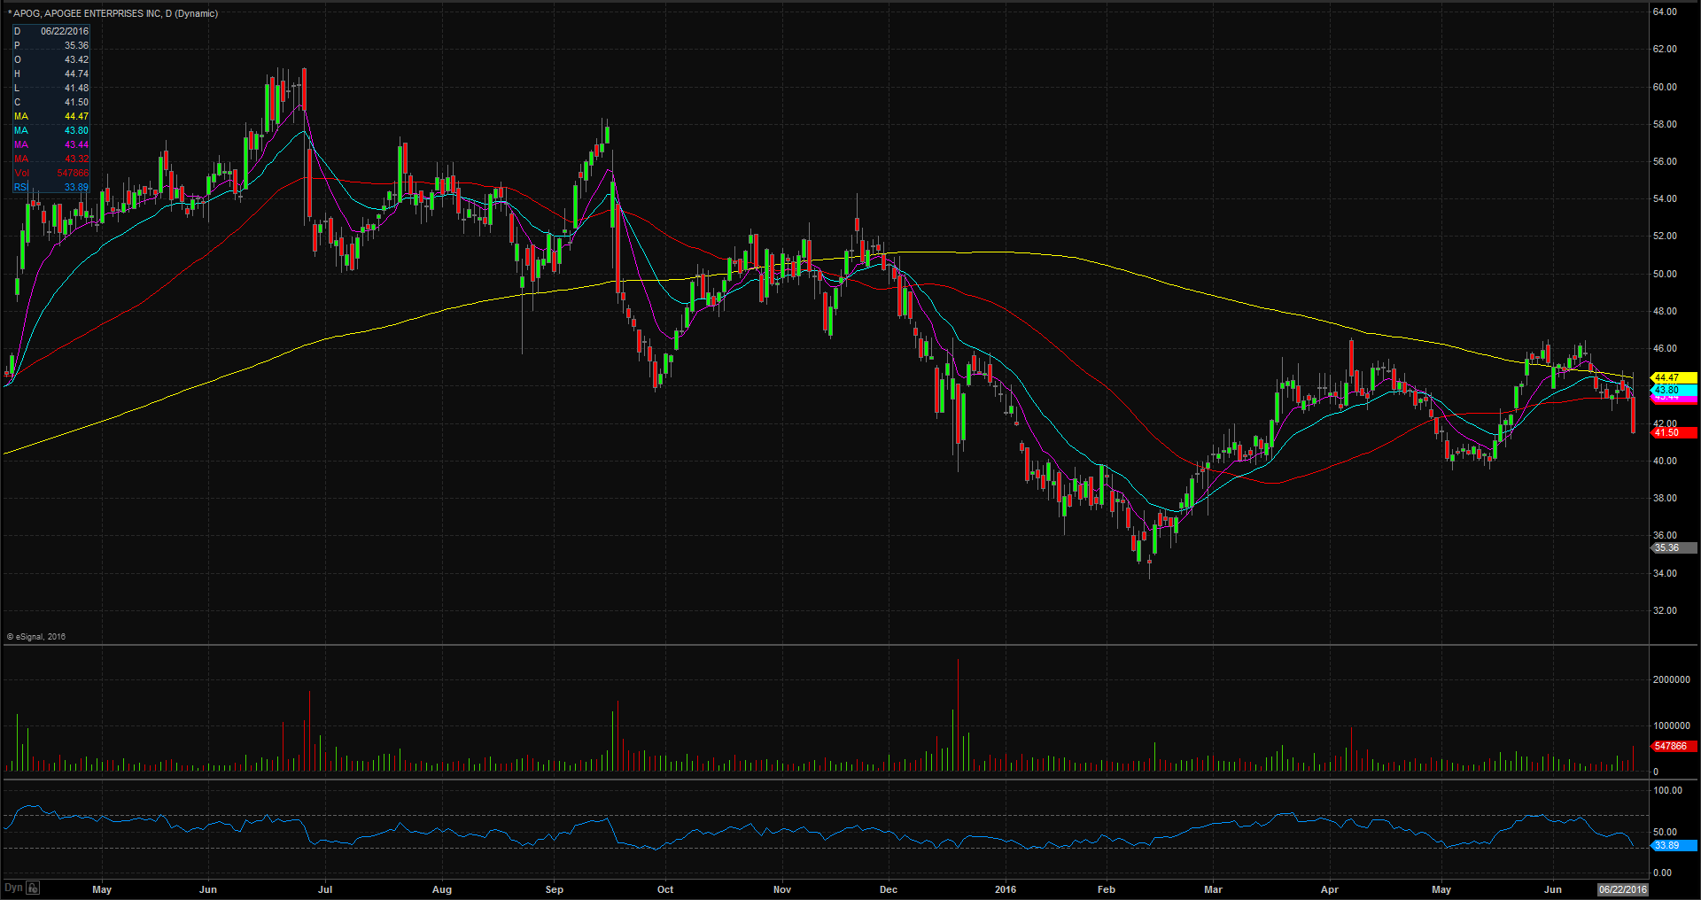Click the gray 35.36 price axis tag
The height and width of the screenshot is (900, 1701).
(x=1674, y=547)
